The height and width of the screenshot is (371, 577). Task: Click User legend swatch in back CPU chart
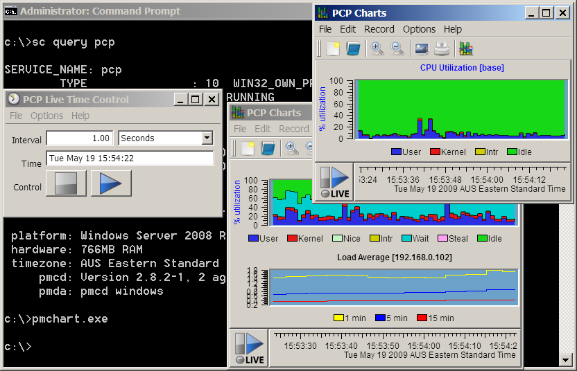[x=254, y=238]
